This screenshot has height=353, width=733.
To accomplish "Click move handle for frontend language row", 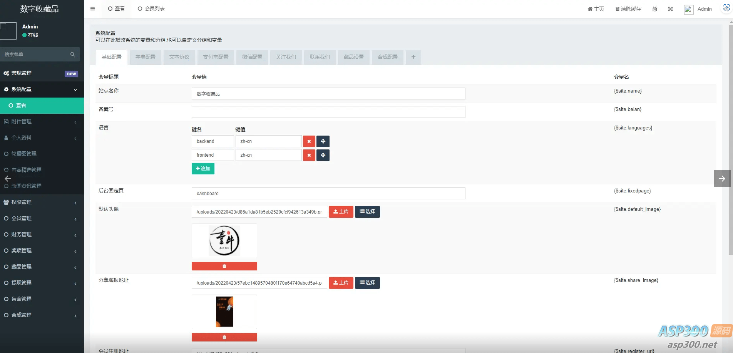I will click(x=323, y=155).
